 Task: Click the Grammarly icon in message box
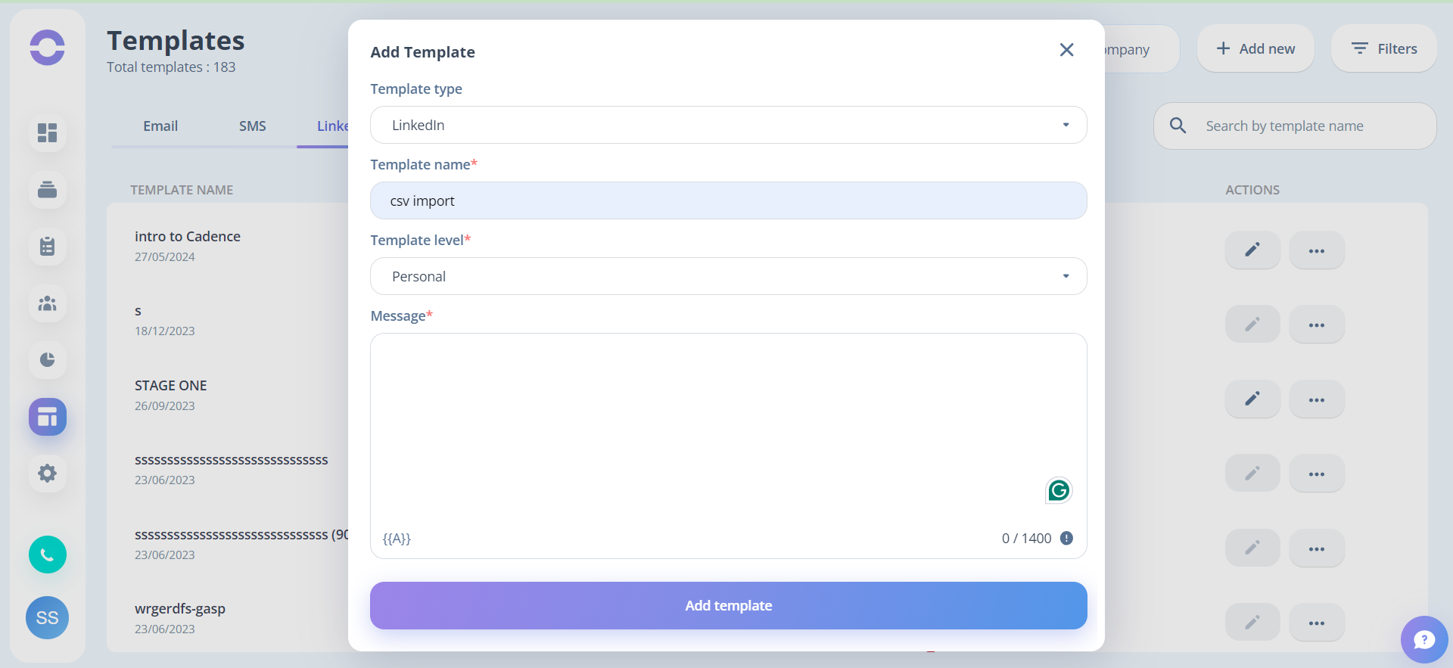click(x=1059, y=491)
